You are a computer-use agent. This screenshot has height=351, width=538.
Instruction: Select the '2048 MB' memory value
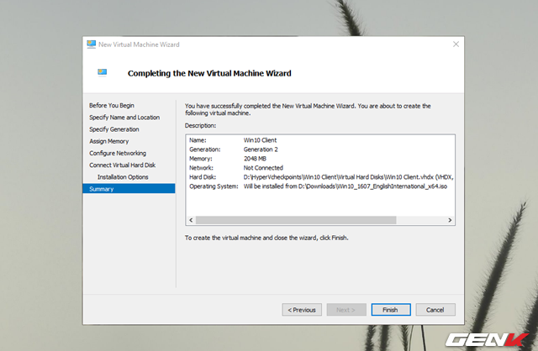click(255, 159)
